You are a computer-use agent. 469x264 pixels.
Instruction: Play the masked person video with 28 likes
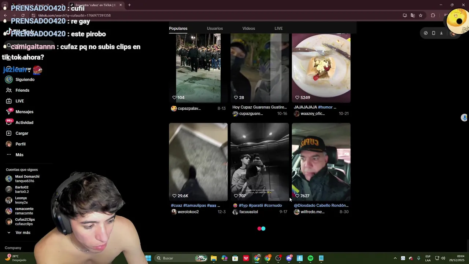tap(260, 68)
